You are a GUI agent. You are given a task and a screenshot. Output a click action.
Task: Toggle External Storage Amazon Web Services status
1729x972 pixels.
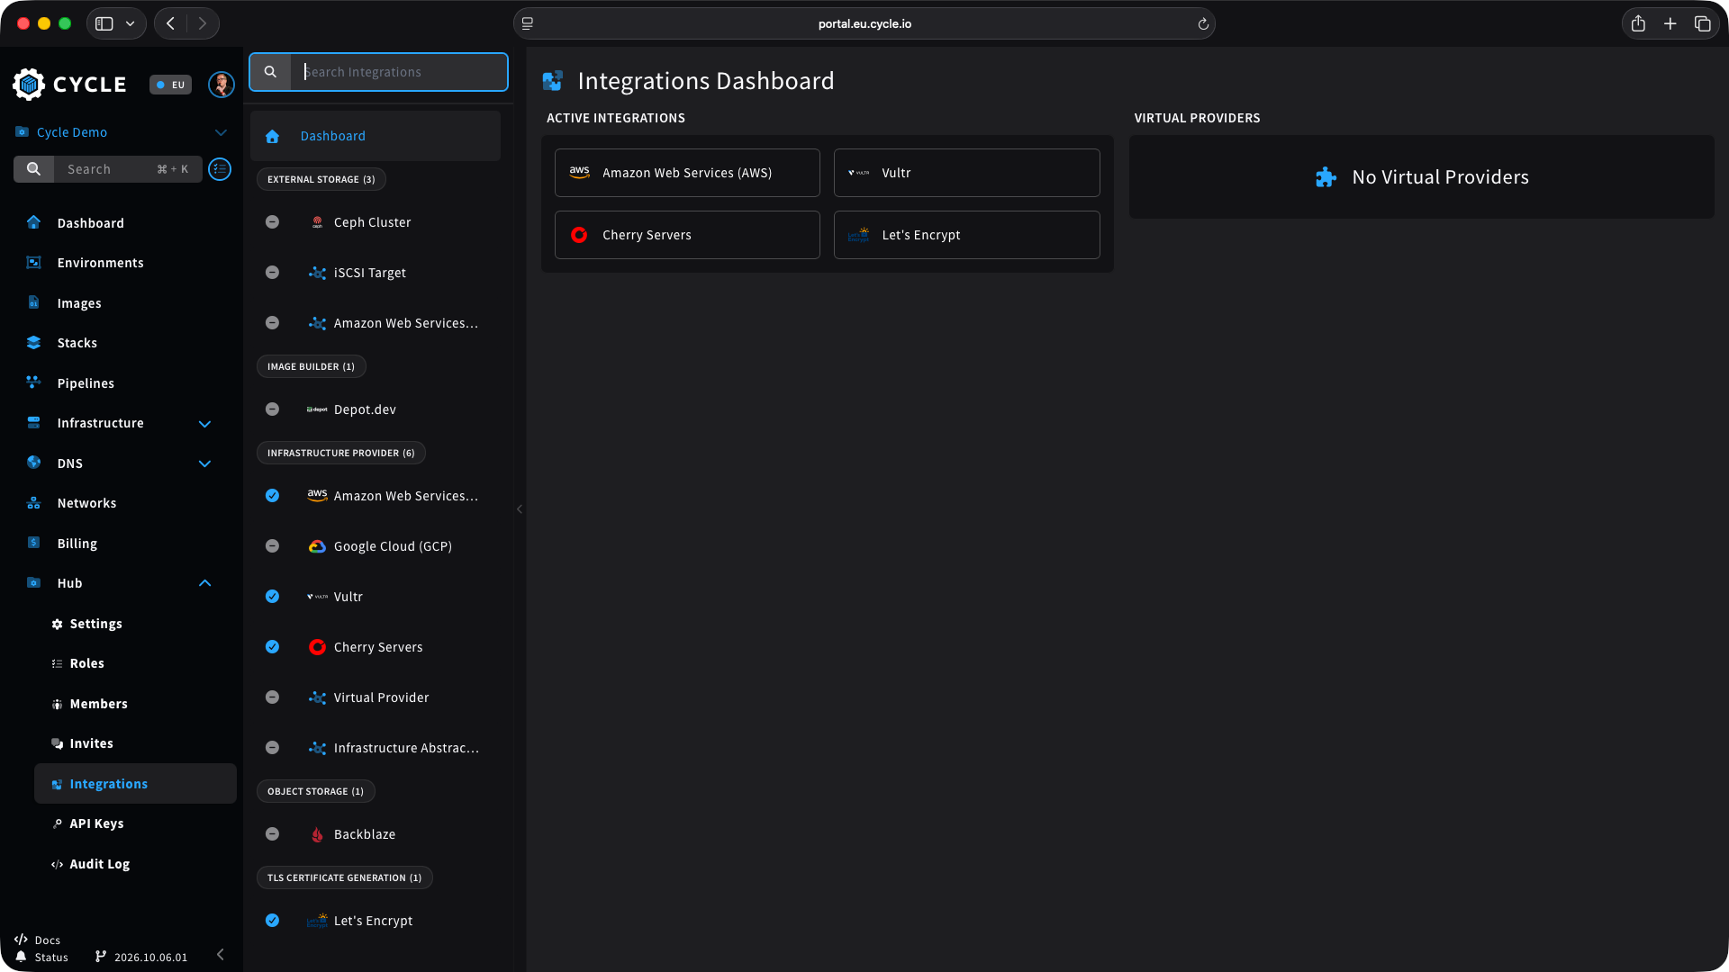point(272,323)
